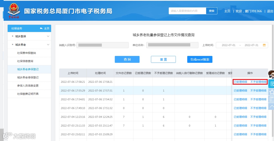The image size is (274, 141).
Task: Click the 纳税人识别号 input field
Action: point(102,45)
